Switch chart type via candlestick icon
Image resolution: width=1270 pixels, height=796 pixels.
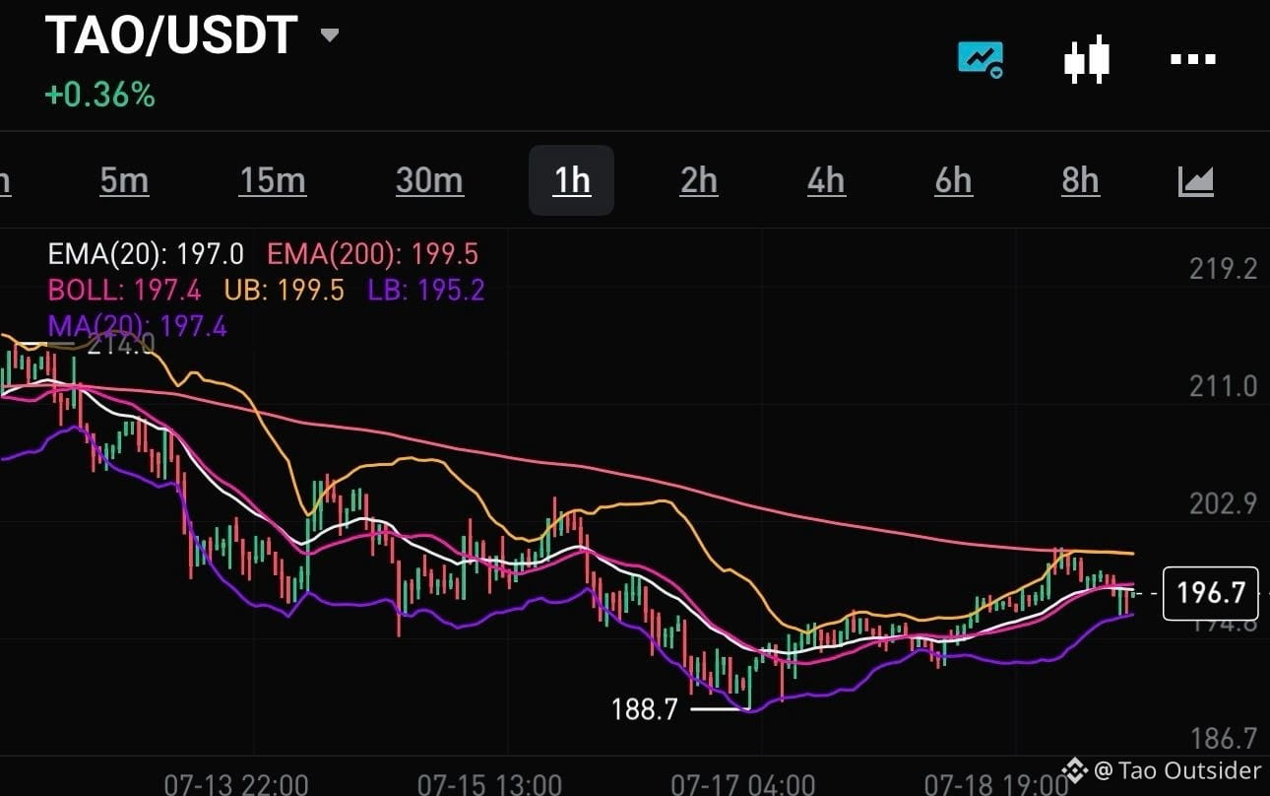pyautogui.click(x=1087, y=59)
